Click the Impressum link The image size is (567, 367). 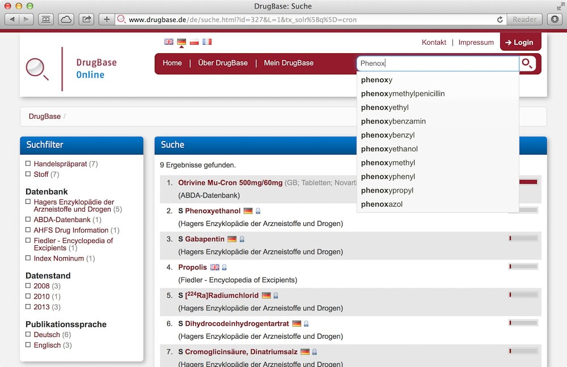476,42
